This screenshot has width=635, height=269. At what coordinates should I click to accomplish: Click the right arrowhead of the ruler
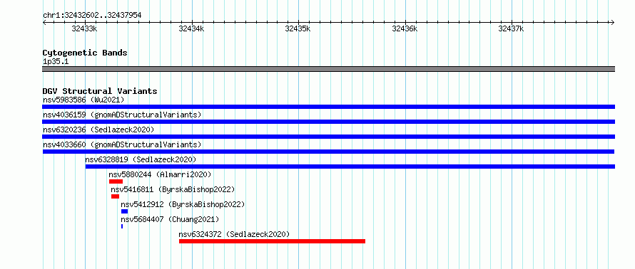[612, 22]
